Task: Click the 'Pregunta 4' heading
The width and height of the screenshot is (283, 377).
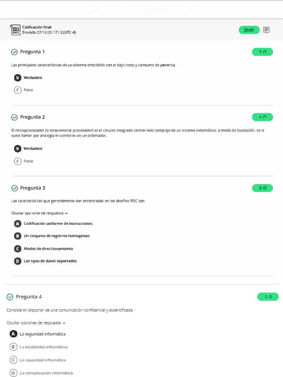Action: pyautogui.click(x=29, y=297)
